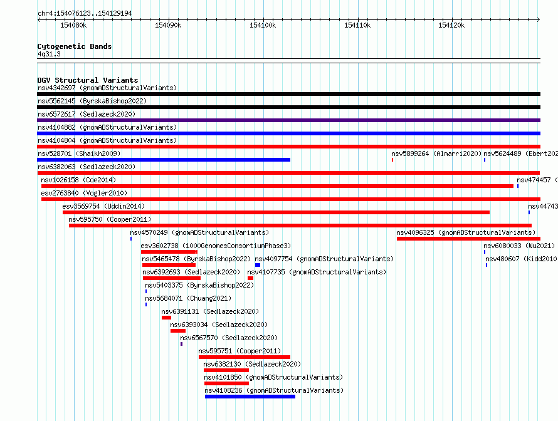The height and width of the screenshot is (421, 558).
Task: Click the red bar under nsv4101850
Action: 227,383
